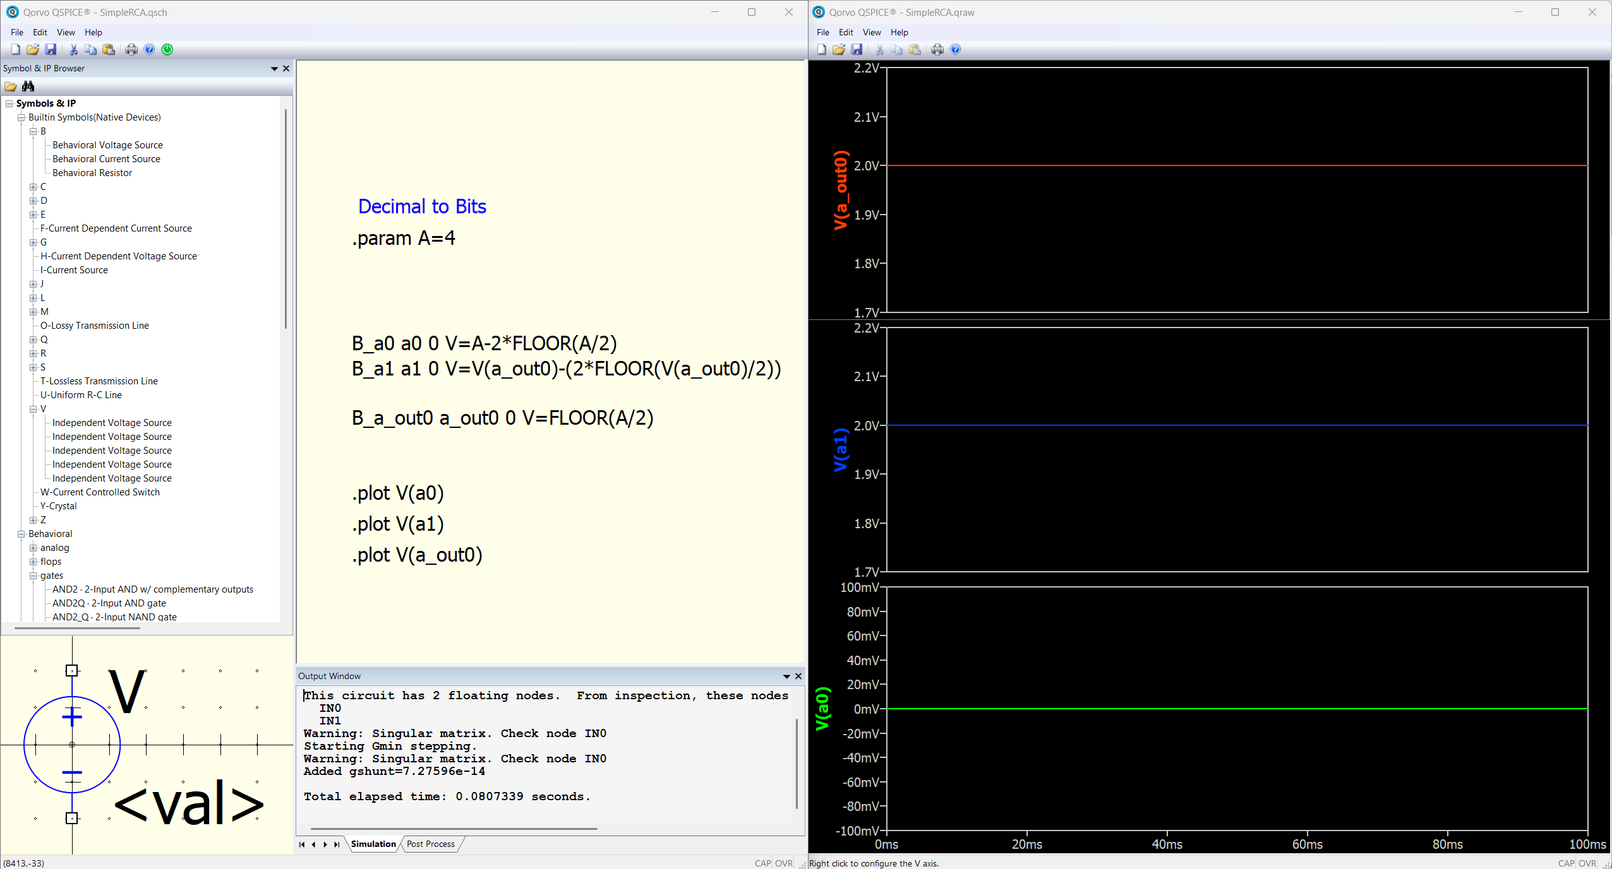Open the View menu in the schematic window

[x=65, y=32]
